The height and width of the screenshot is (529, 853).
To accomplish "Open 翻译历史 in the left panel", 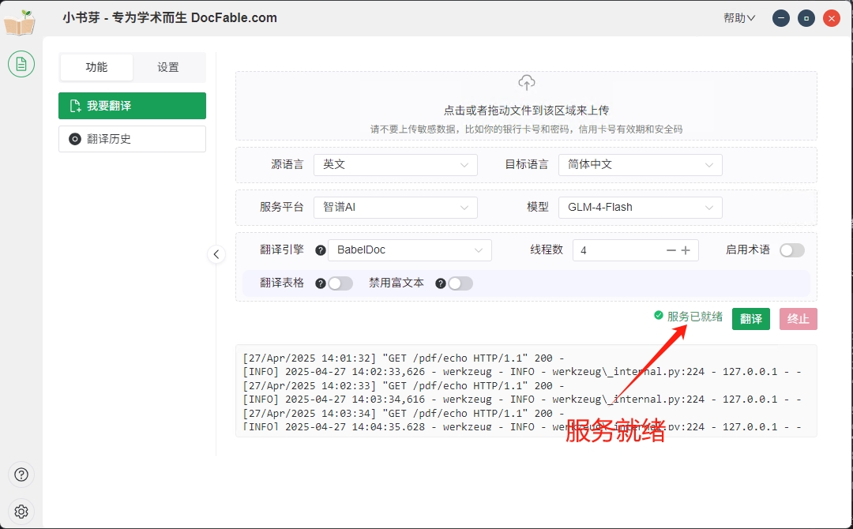I will [x=132, y=139].
